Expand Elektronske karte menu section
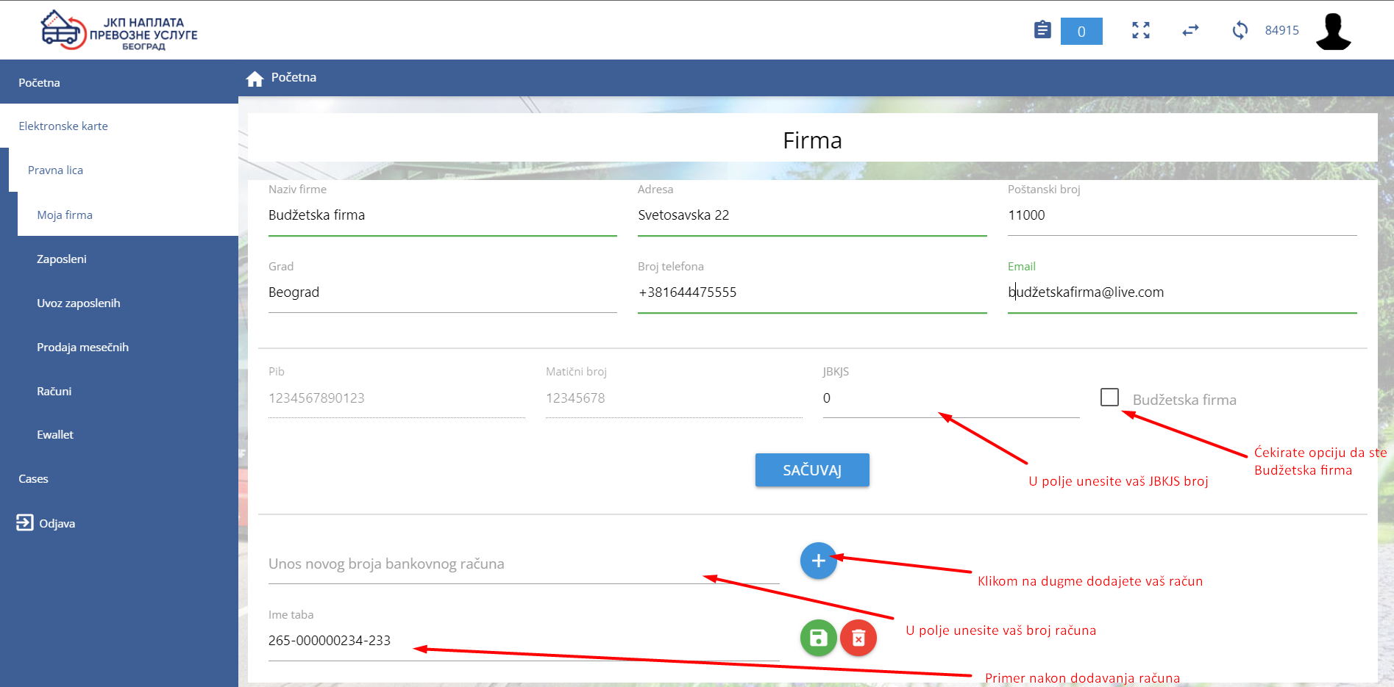This screenshot has width=1394, height=687. [63, 126]
